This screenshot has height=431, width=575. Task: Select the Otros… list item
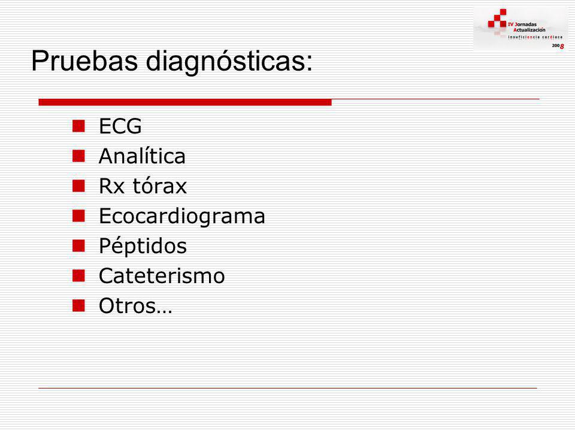pyautogui.click(x=135, y=306)
